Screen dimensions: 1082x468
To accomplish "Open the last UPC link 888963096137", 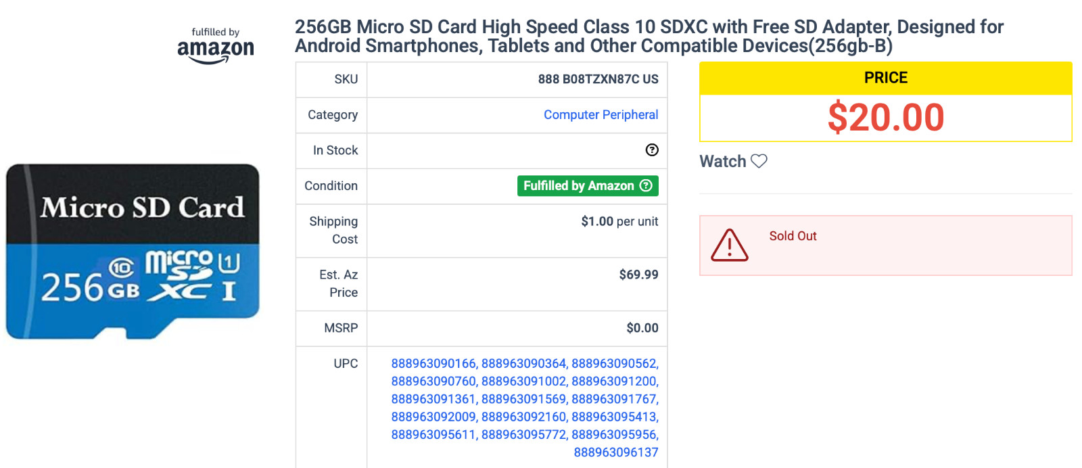I will pyautogui.click(x=615, y=452).
